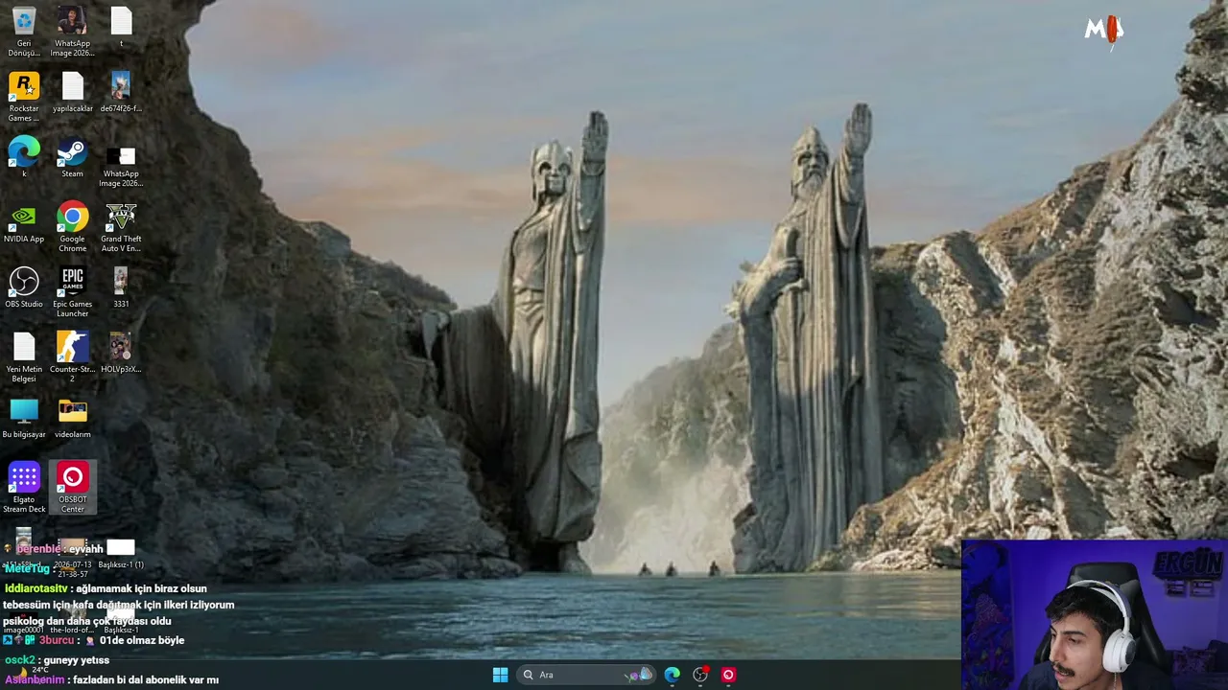The width and height of the screenshot is (1228, 690).
Task: Open the Yeni Metin Belgesi document
Action: coord(24,357)
